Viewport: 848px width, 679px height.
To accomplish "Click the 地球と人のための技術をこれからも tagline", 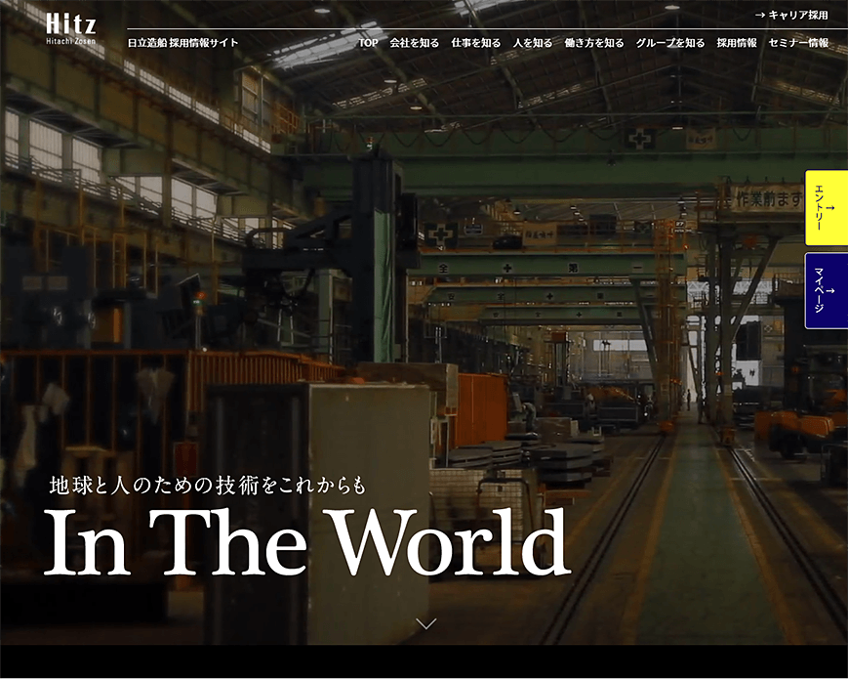I will 207,485.
